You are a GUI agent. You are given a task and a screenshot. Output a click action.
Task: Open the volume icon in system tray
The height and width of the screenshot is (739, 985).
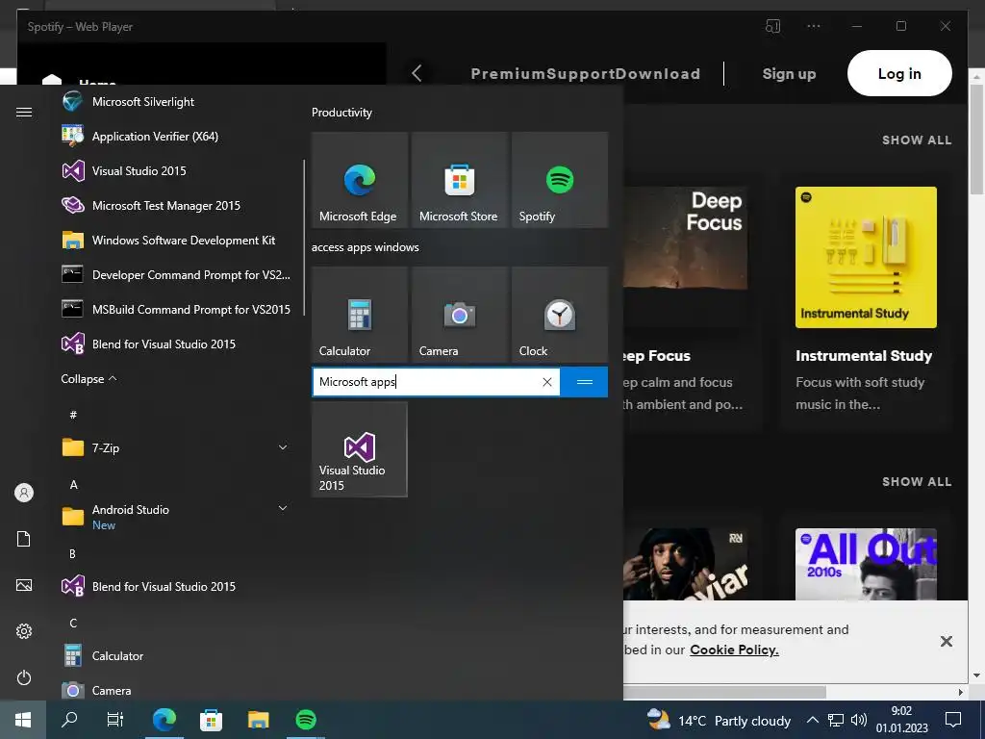point(858,720)
